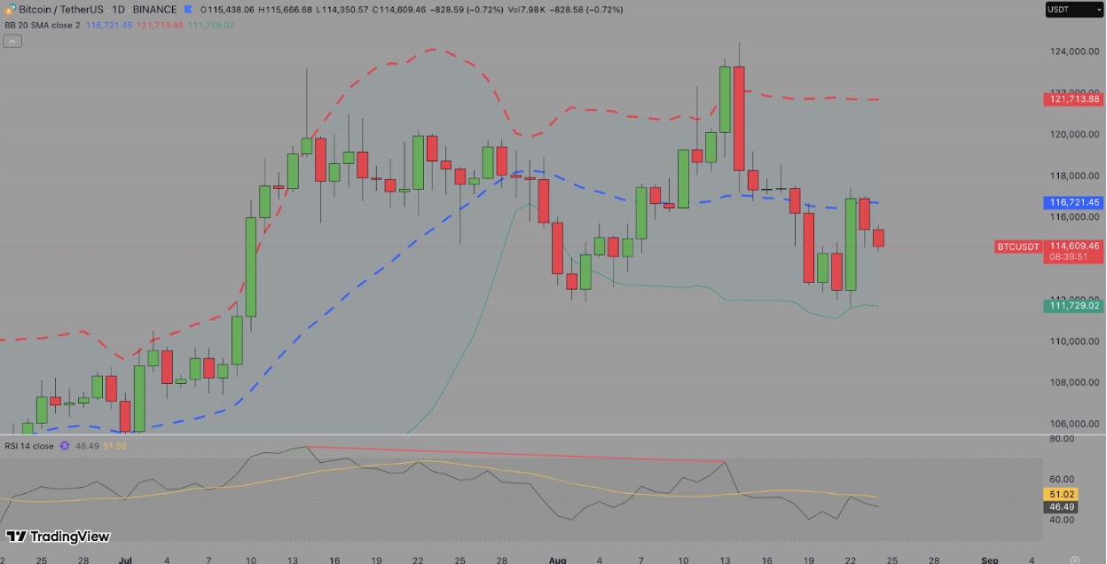Click the Bitcoin coin logo icon
This screenshot has height=564, width=1107.
(x=10, y=10)
